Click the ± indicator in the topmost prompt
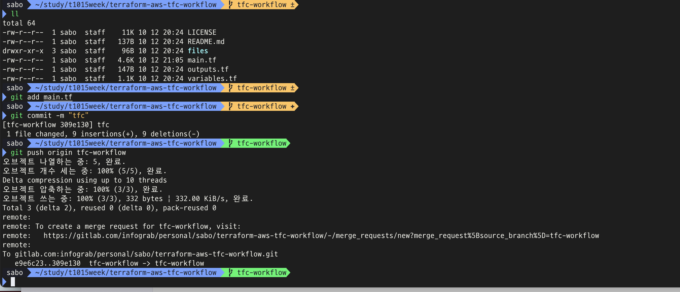The height and width of the screenshot is (292, 680). point(292,5)
